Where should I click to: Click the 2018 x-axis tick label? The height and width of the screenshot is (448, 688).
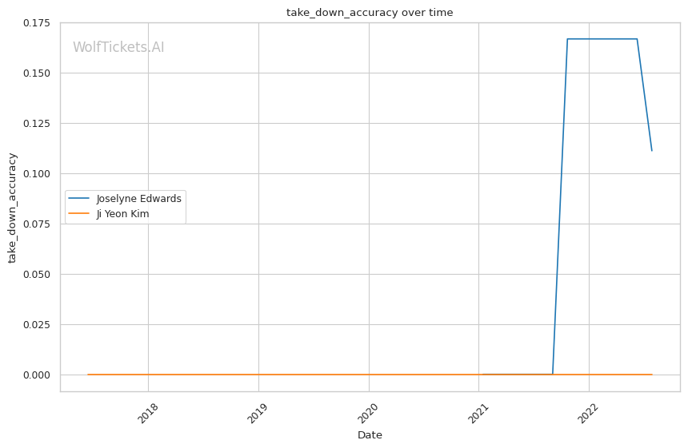tap(148, 413)
